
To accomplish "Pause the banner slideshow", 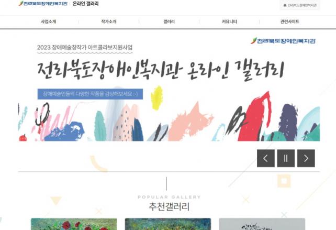I will coord(286,158).
